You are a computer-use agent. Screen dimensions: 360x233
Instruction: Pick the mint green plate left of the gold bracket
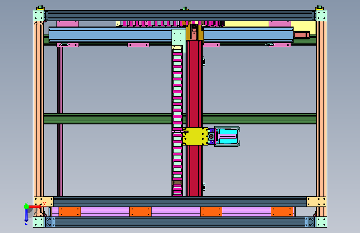coord(179,37)
